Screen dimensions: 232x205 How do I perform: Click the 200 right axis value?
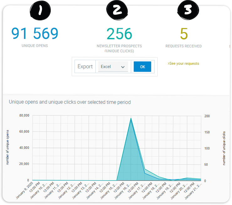click(x=207, y=116)
